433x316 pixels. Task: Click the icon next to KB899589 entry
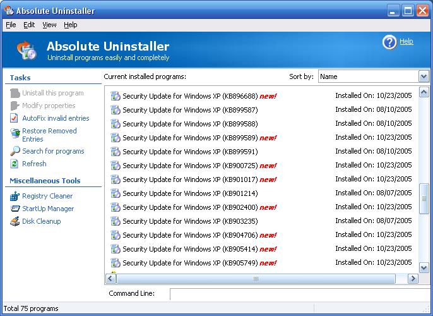(x=116, y=138)
